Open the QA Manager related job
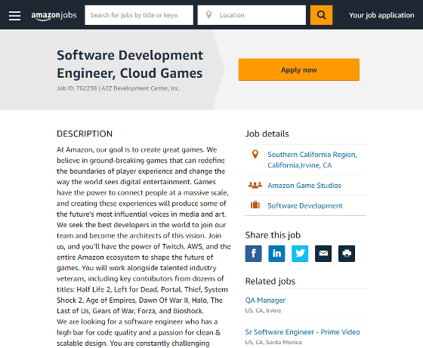Screen dimensions: 423x348 pyautogui.click(x=265, y=300)
